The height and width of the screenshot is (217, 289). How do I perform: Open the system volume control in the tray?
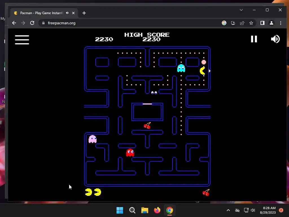point(253,210)
